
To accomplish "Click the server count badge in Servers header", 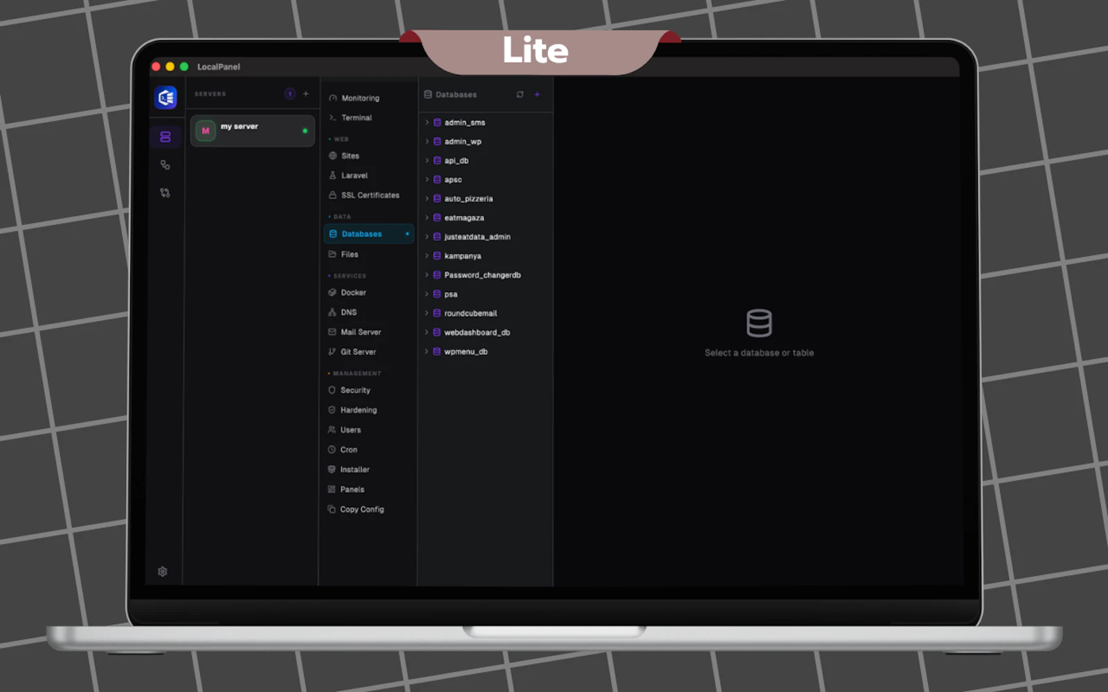I will coord(290,94).
